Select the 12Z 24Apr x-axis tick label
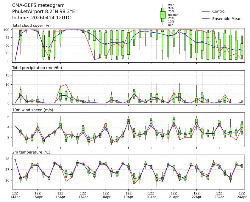250x202 pixels. (x=242, y=195)
